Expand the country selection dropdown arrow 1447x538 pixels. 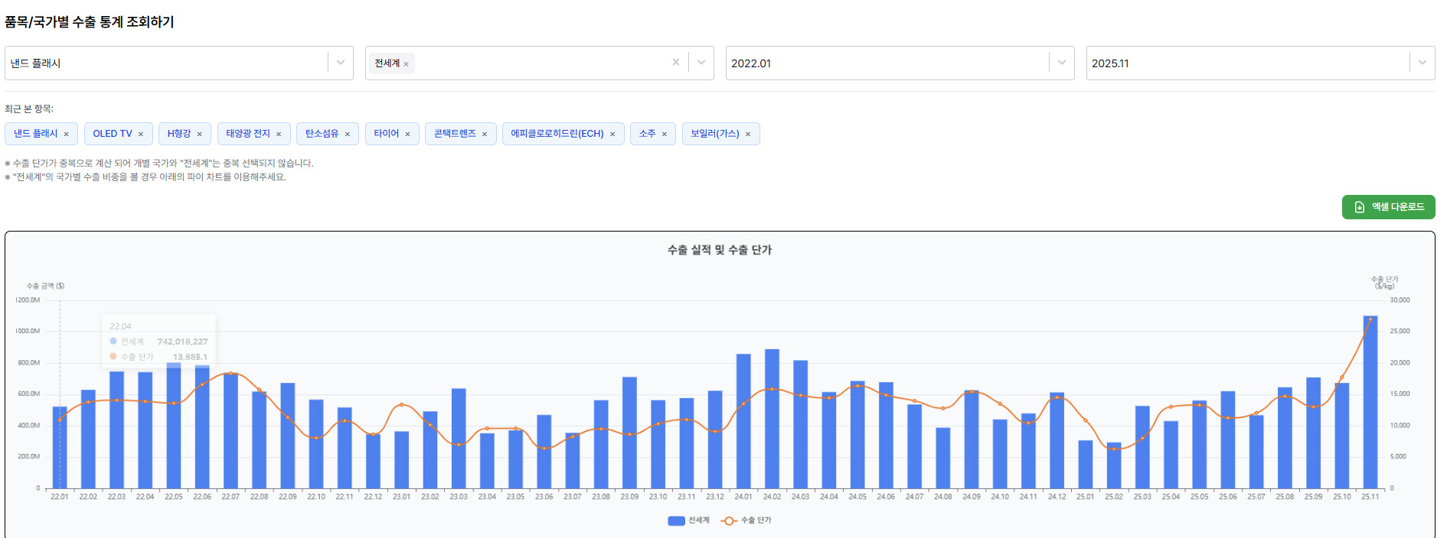(x=701, y=63)
